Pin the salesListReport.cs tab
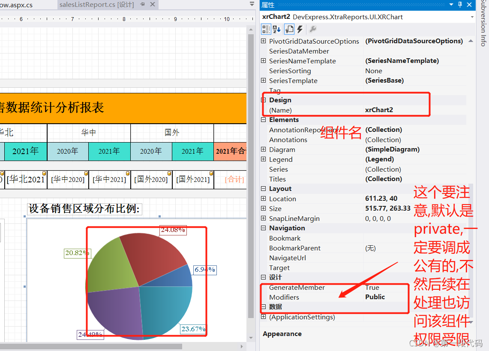 click(x=143, y=5)
